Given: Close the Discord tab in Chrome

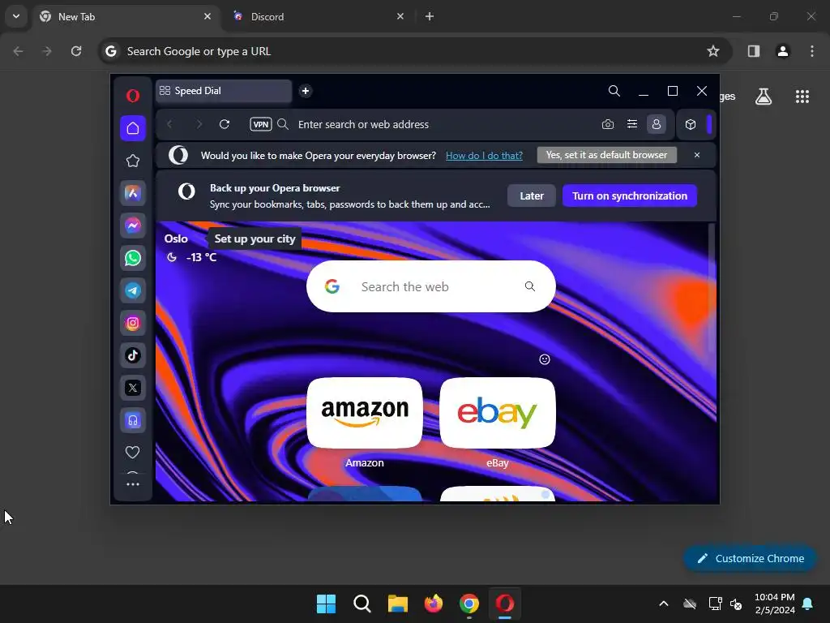Looking at the screenshot, I should click(400, 16).
